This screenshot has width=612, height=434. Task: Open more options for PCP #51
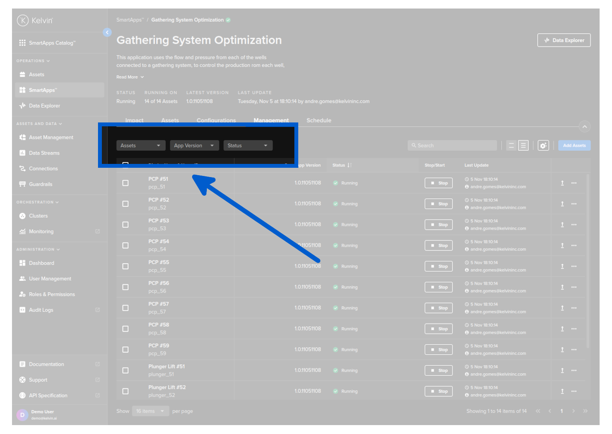(574, 183)
